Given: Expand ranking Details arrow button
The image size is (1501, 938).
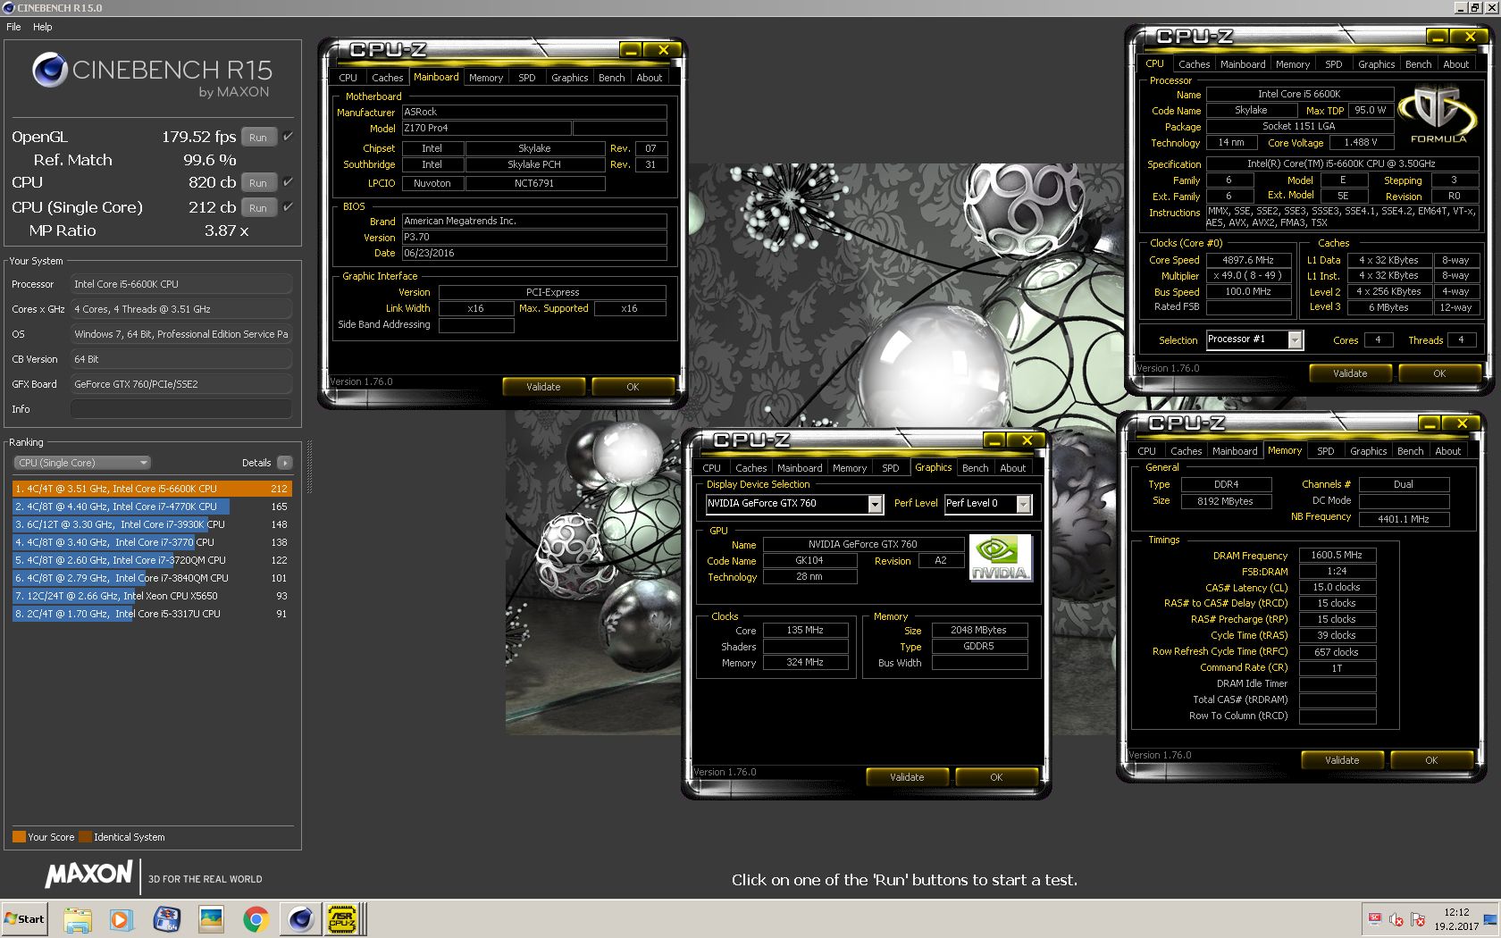Looking at the screenshot, I should tap(285, 463).
